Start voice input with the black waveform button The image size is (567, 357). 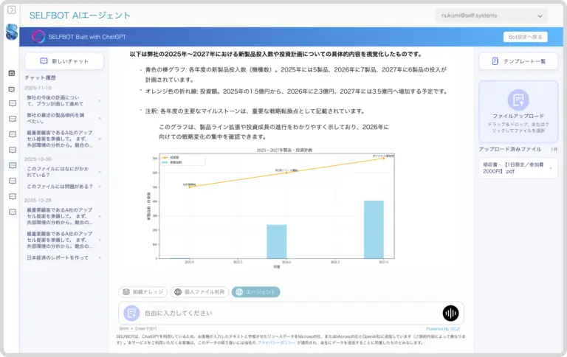coord(450,313)
